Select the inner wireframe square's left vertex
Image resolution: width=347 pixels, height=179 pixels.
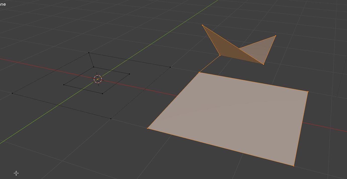coord(64,85)
